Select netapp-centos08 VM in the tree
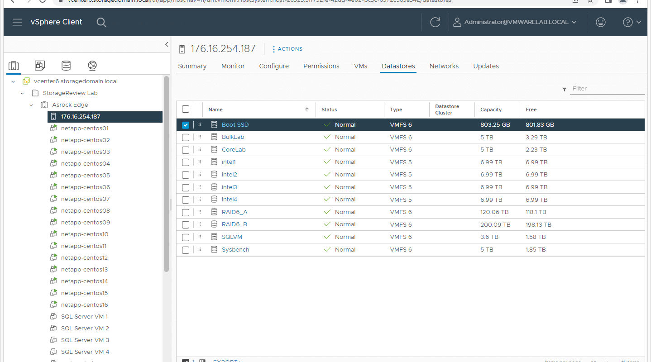The image size is (651, 362). (x=86, y=211)
